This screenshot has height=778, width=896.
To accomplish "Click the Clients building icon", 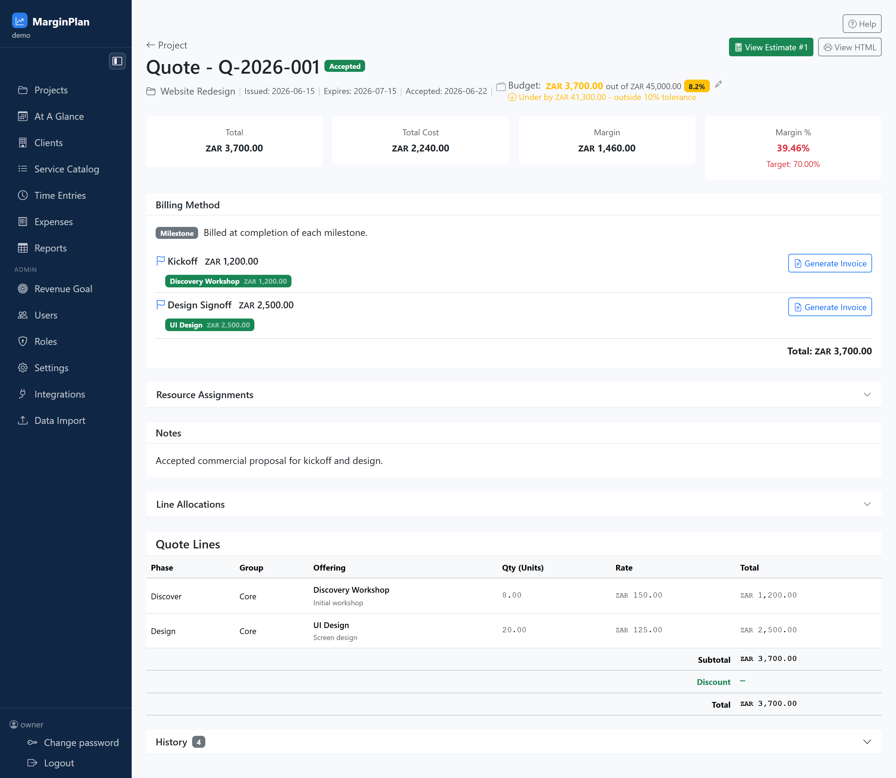I will (x=22, y=143).
